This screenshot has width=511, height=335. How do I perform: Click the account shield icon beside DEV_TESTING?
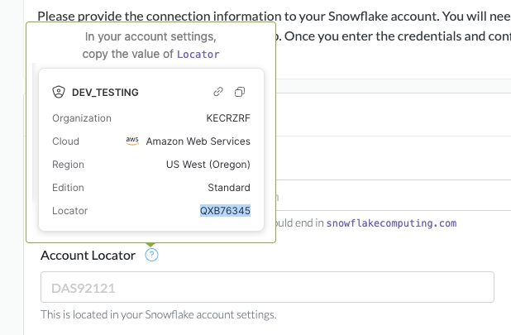coord(58,92)
